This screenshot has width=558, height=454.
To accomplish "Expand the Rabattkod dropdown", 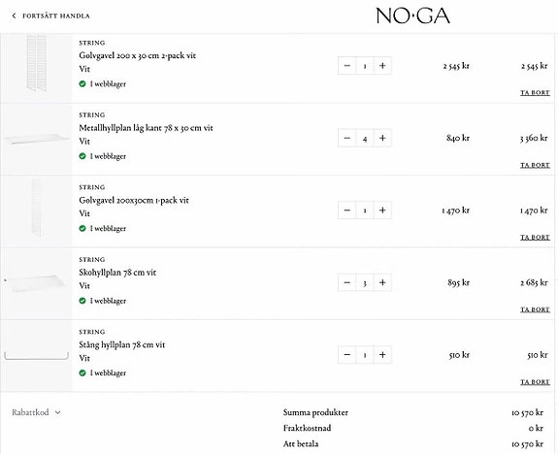I will tap(36, 412).
